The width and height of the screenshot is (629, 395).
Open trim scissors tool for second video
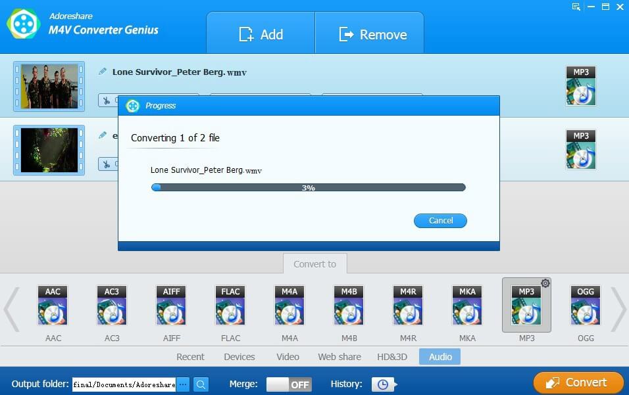tap(107, 164)
